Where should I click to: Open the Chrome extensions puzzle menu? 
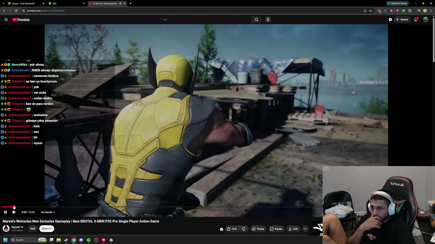coord(410,11)
